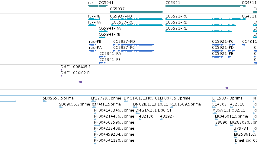Image resolution: width=257 pixels, height=145 pixels.
Task: Click the RP004214456.5prime EST label
Action: (x=114, y=116)
